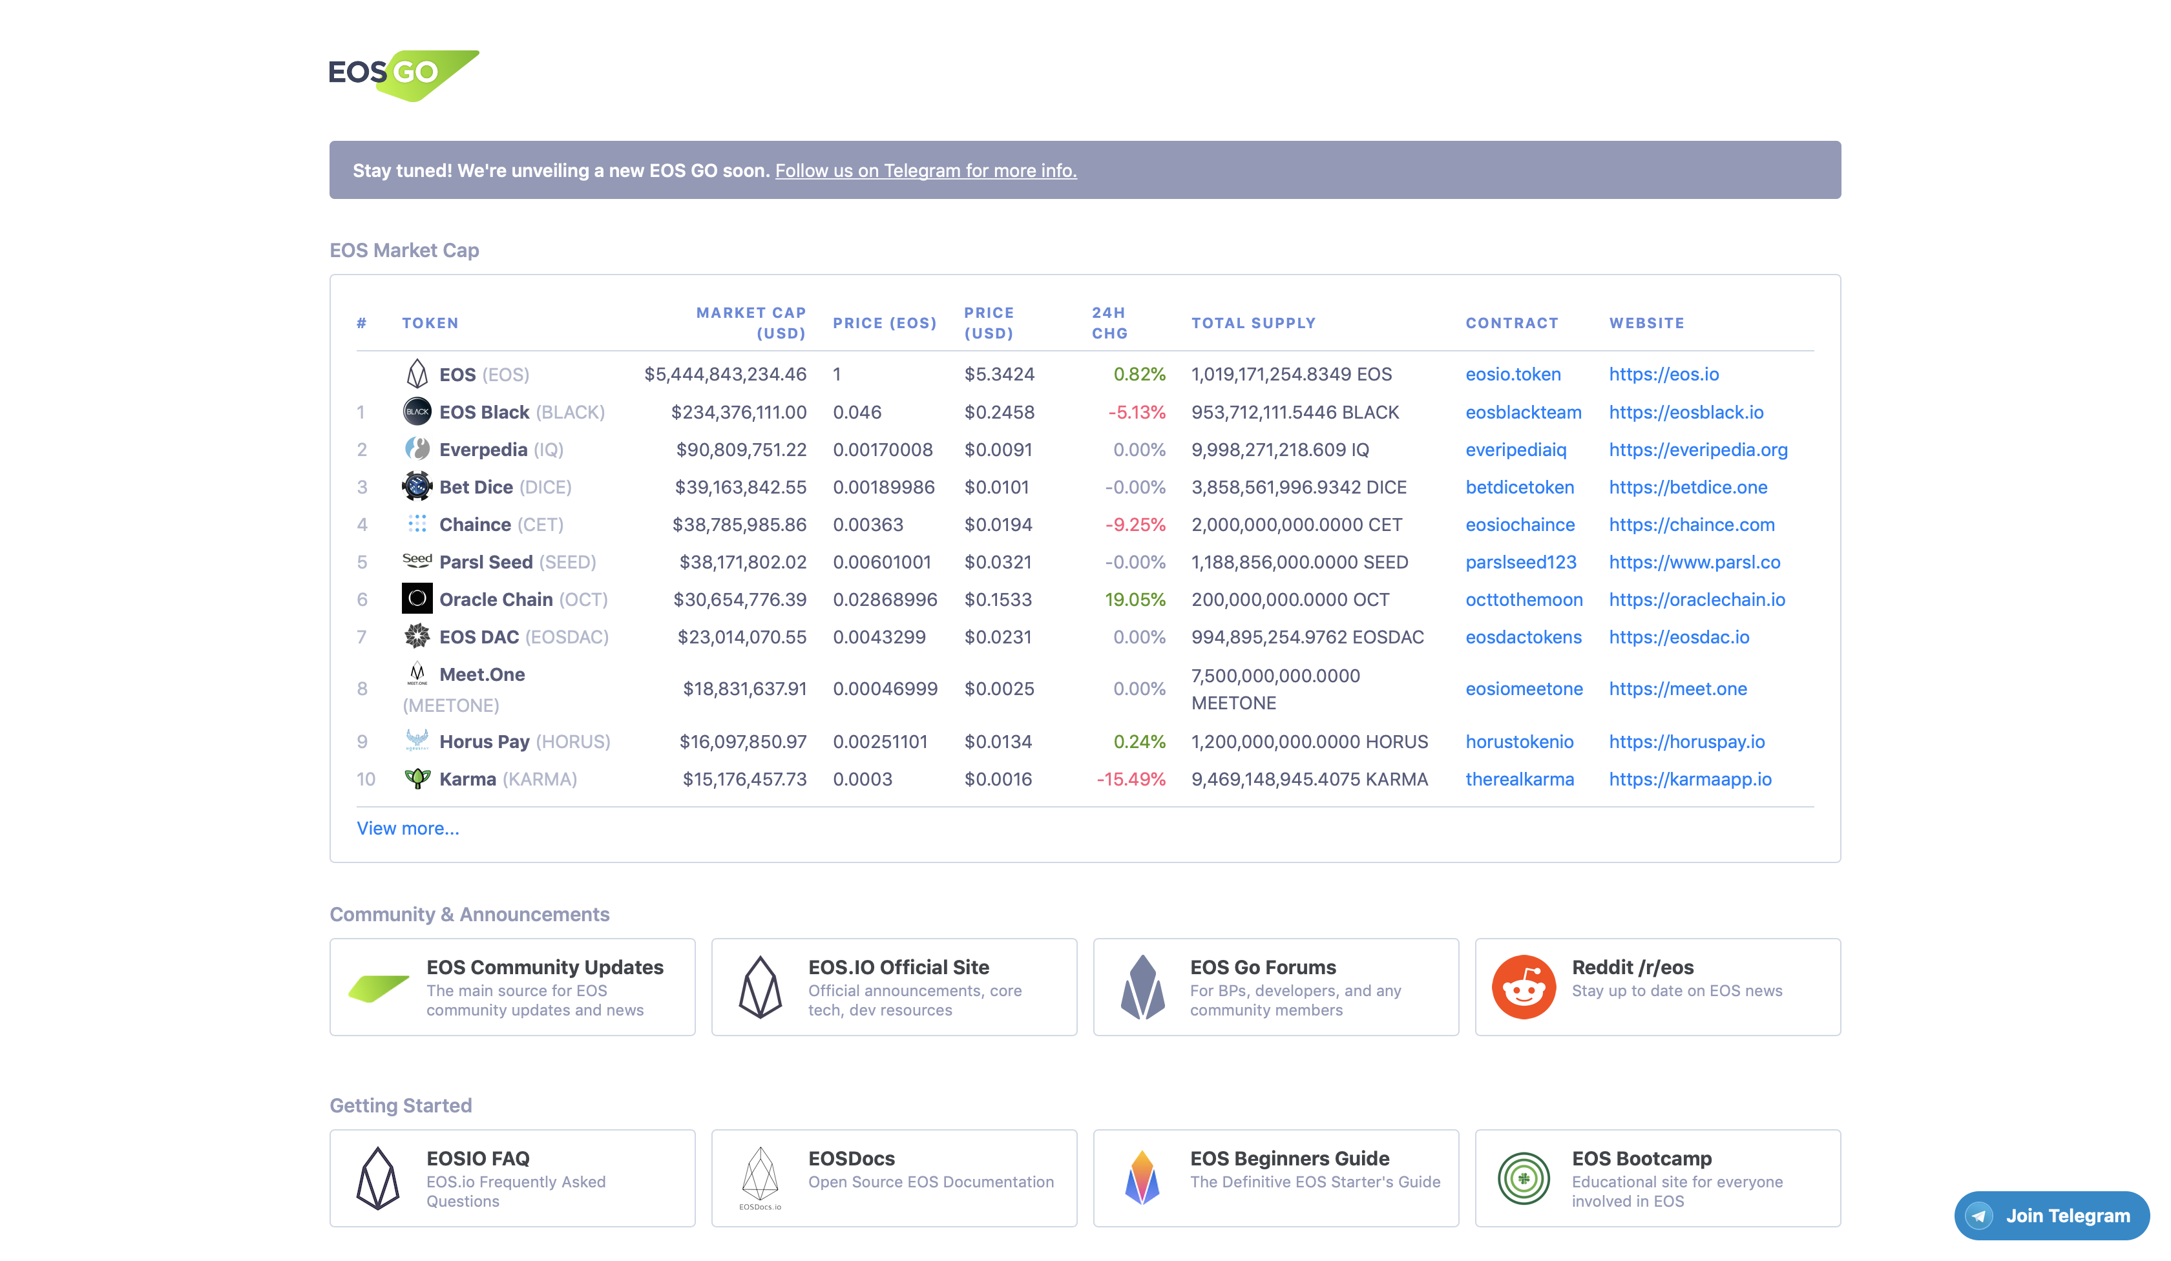Viewport: 2171px width, 1261px height.
Task: Click the Telegram paper plane icon
Action: point(1980,1216)
